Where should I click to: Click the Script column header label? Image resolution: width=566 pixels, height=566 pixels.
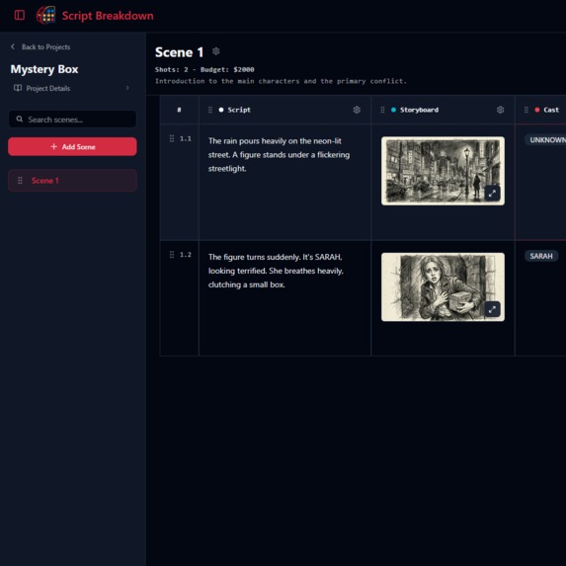tap(239, 110)
